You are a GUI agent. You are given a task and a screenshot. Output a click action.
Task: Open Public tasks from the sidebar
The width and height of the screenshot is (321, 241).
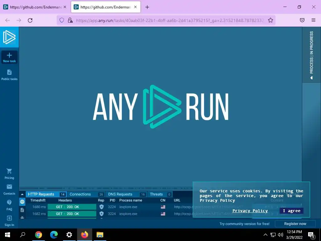coord(9,75)
